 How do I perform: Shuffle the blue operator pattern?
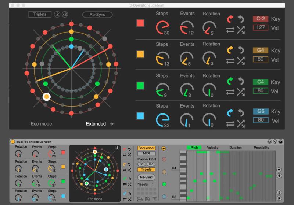click(241, 124)
